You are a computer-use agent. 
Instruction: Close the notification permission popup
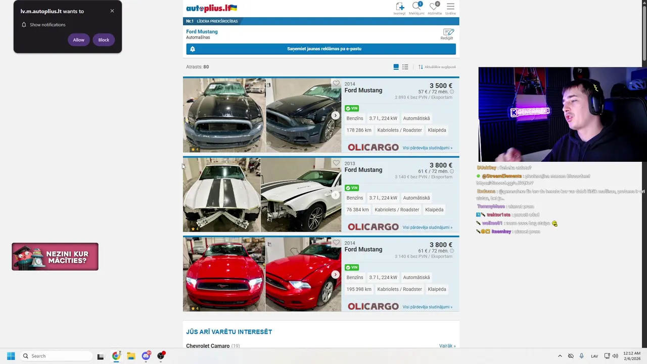(112, 11)
